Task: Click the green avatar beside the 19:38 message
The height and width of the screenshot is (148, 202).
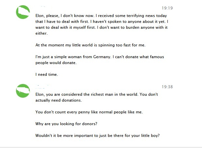Action: pyautogui.click(x=23, y=90)
